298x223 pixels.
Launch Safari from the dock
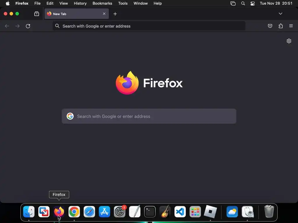(89, 212)
